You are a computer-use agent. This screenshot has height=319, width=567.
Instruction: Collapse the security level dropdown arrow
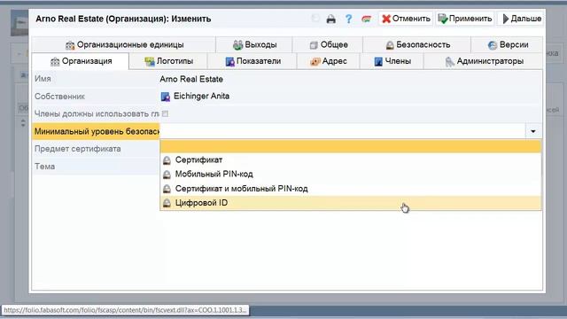pos(533,131)
